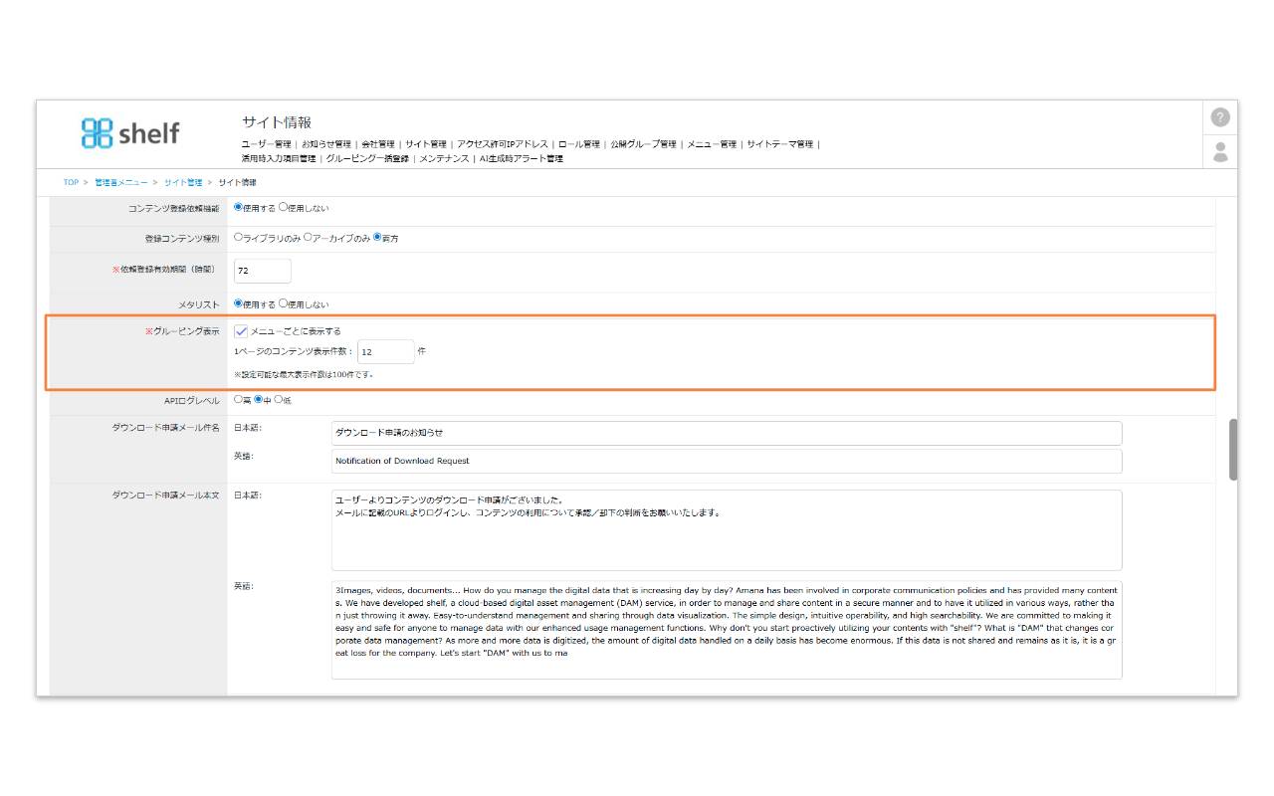Set APIログレベル to 高
This screenshot has width=1274, height=796.
(238, 400)
